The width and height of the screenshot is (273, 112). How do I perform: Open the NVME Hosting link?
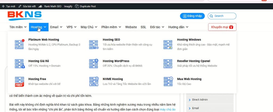pyautogui.click(x=113, y=79)
